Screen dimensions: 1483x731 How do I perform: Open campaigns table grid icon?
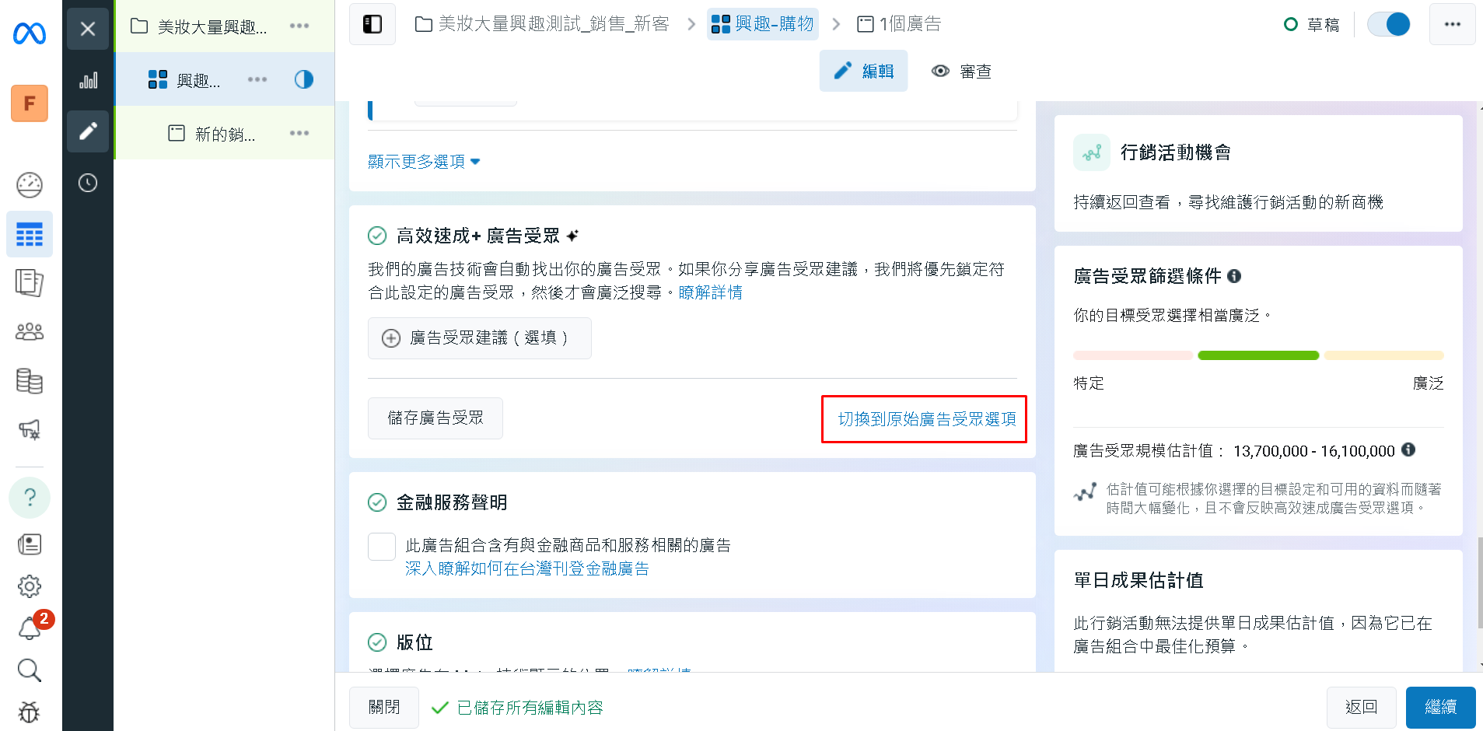(30, 234)
